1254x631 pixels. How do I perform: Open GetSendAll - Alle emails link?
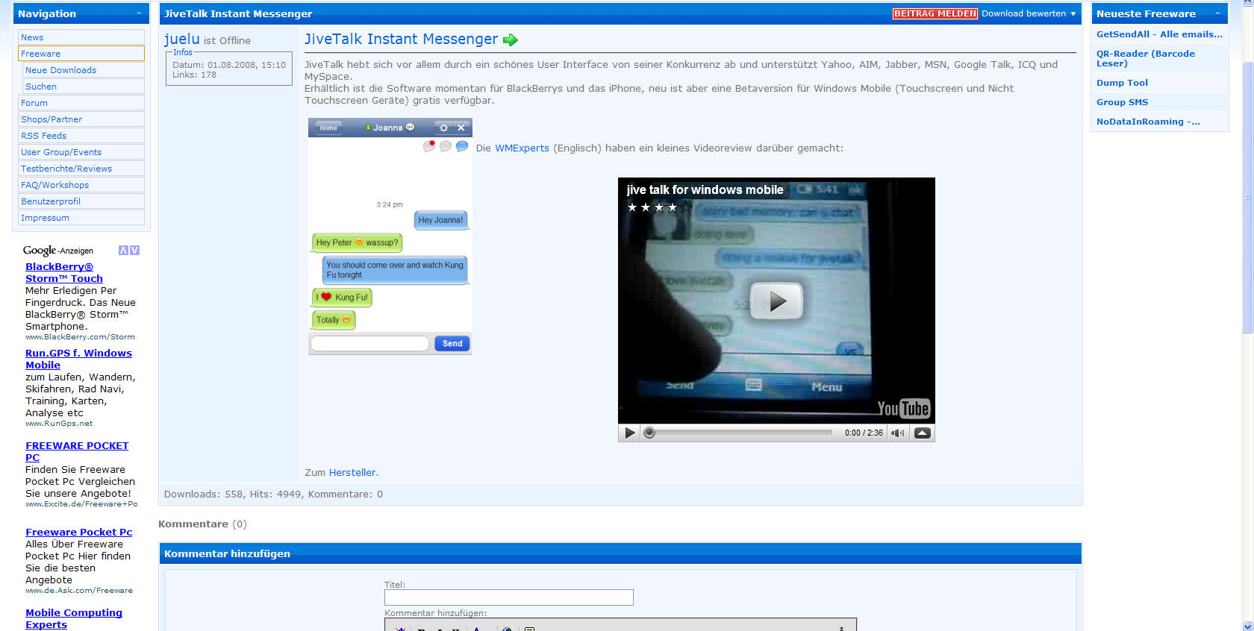tap(1159, 34)
